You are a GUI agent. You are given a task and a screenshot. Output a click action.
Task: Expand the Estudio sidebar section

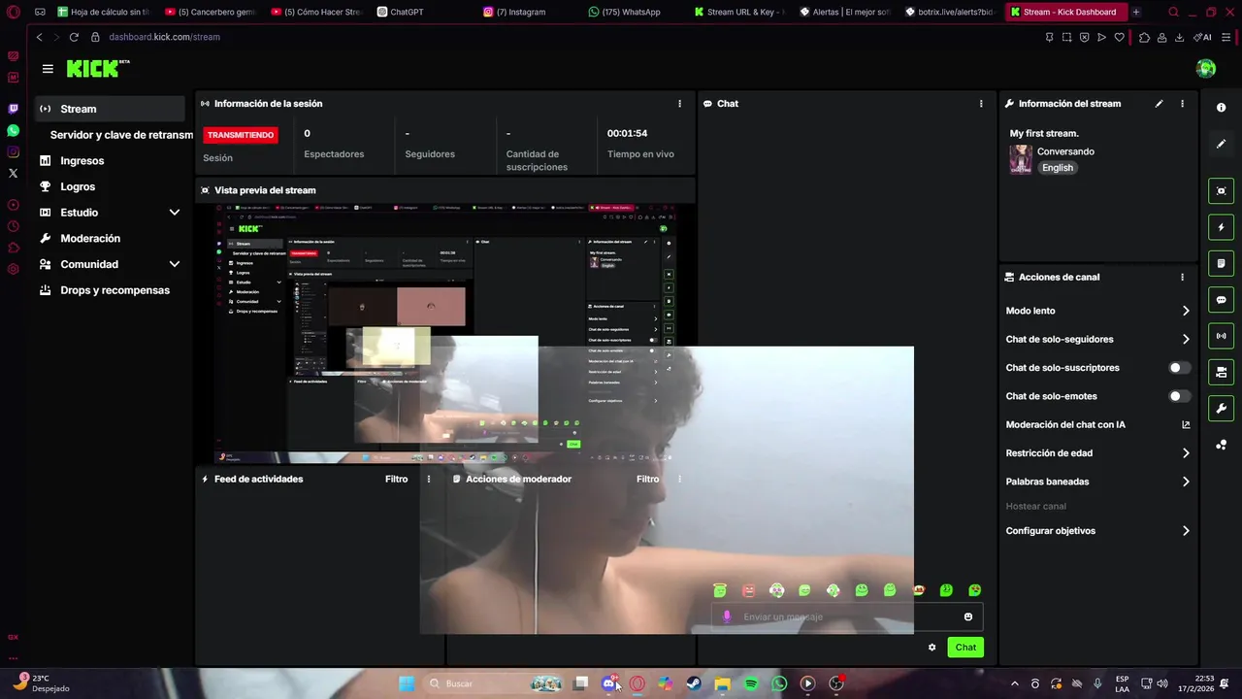click(175, 213)
